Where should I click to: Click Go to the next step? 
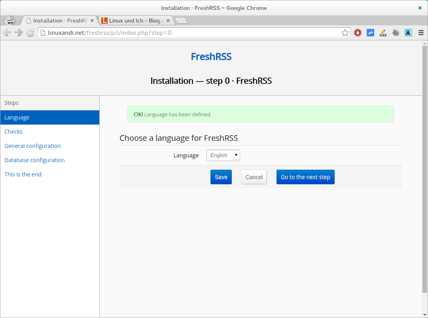[x=305, y=177]
